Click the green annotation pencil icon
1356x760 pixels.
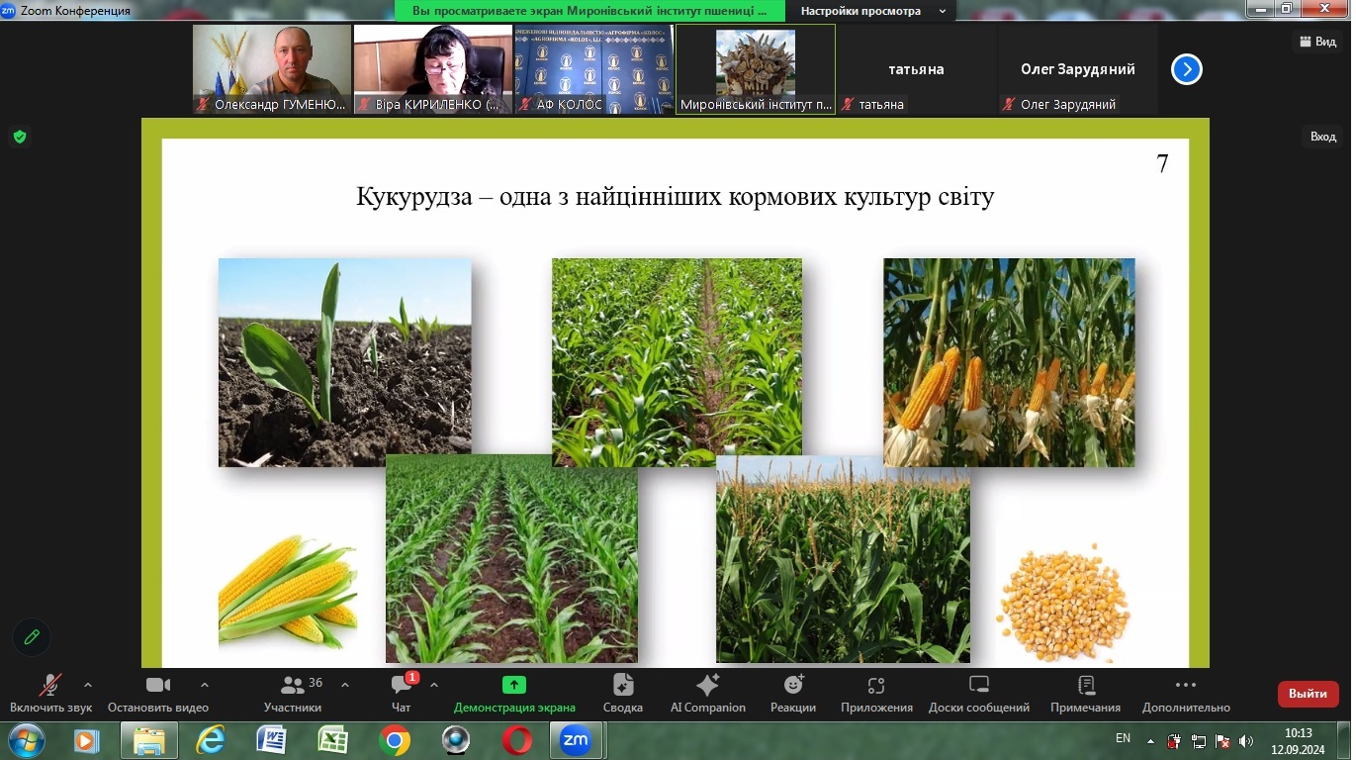[32, 637]
